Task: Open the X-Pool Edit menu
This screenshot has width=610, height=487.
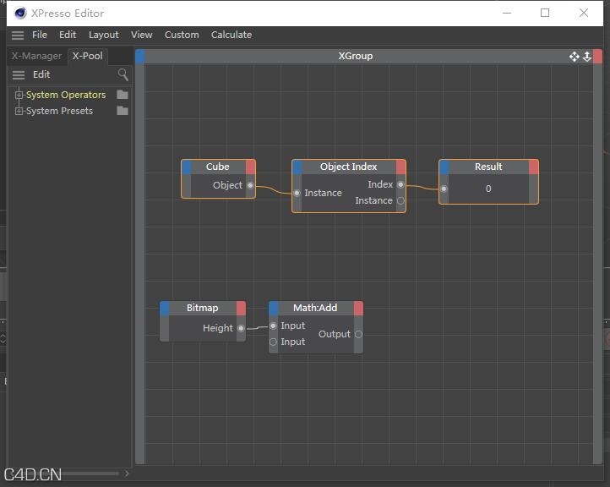Action: [x=41, y=74]
